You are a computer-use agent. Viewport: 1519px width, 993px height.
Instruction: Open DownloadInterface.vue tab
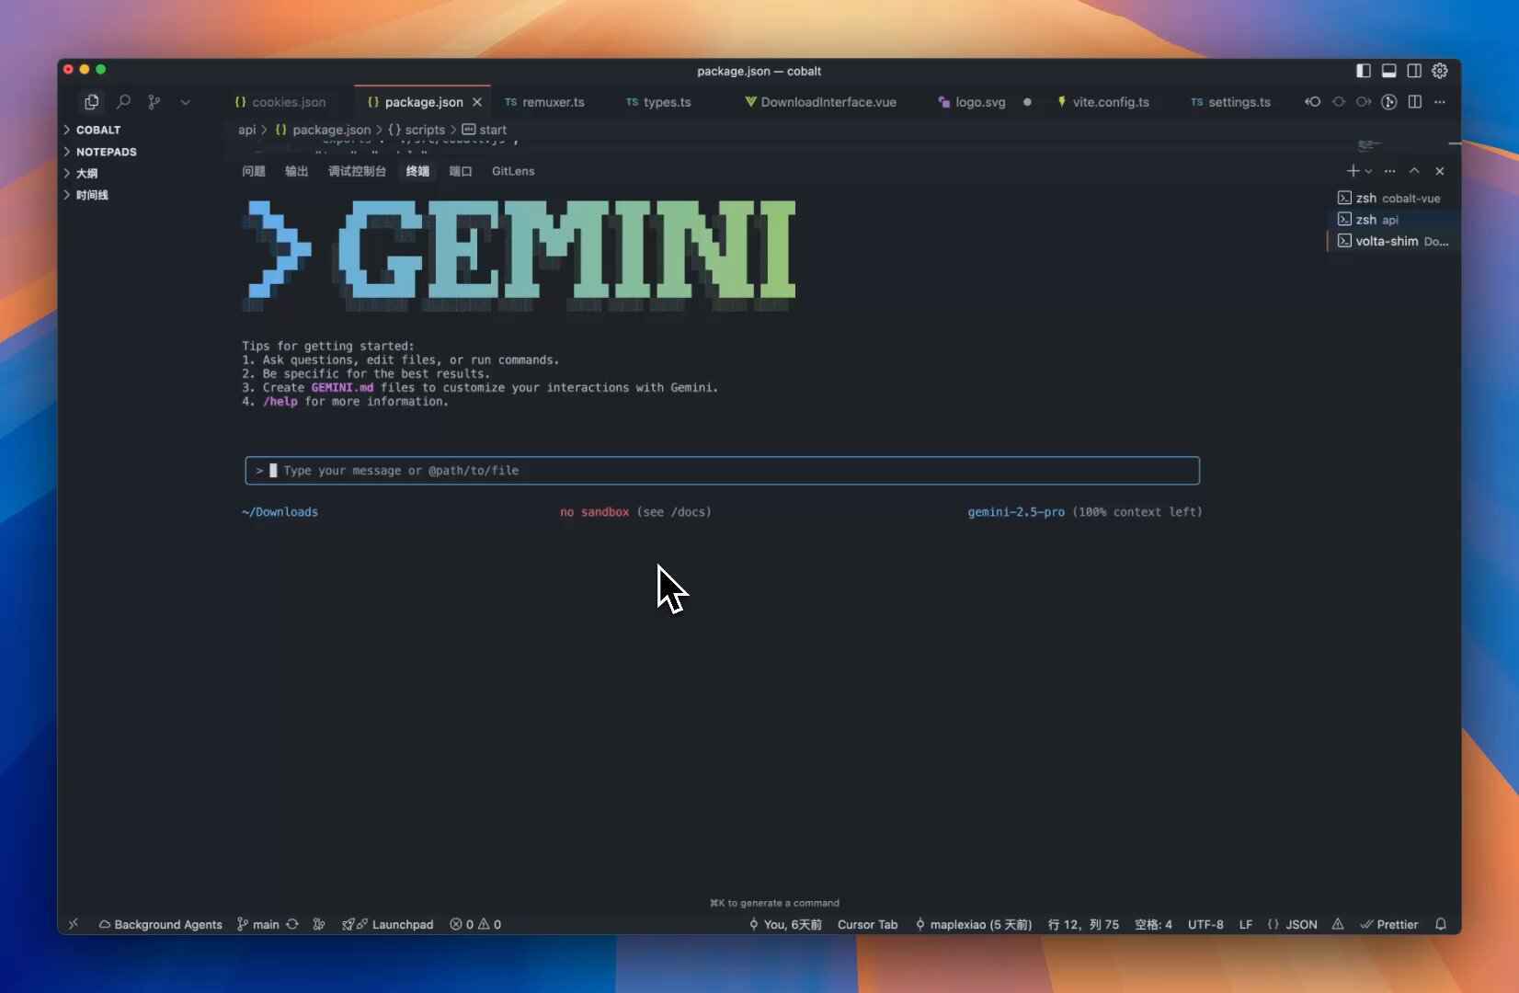point(820,102)
